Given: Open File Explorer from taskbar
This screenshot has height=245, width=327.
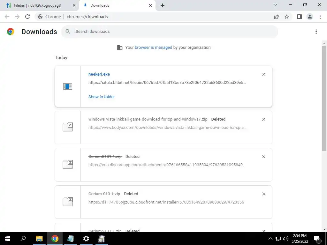Looking at the screenshot, I should (39, 239).
